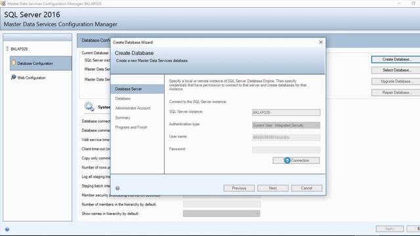Click Next button in wizard
This screenshot has height=236, width=420.
coord(273,188)
